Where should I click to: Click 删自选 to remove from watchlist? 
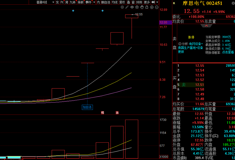click(x=106, y=2)
